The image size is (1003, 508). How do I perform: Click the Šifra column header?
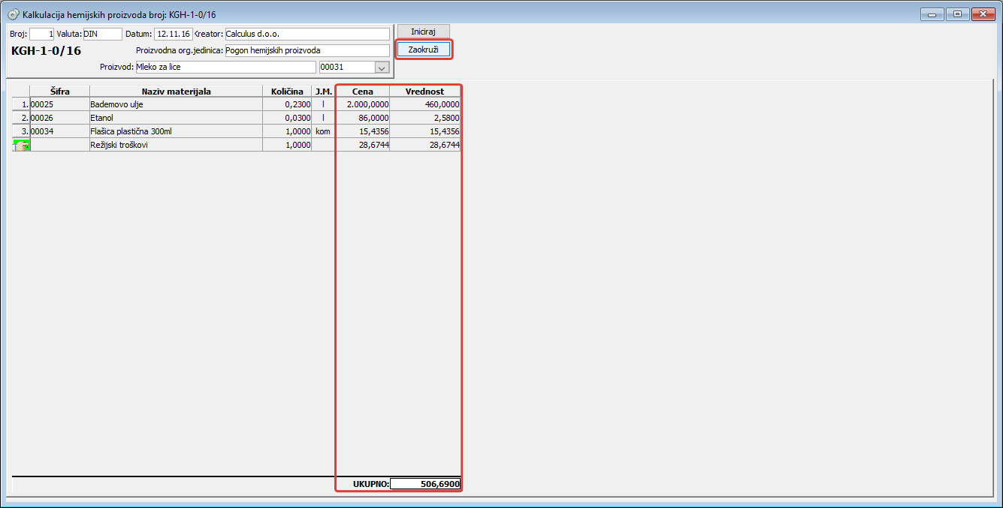(x=59, y=92)
